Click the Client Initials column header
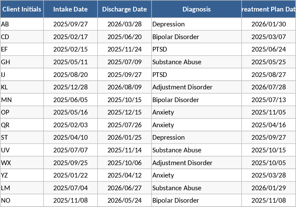The width and height of the screenshot is (296, 207). coord(22,9)
